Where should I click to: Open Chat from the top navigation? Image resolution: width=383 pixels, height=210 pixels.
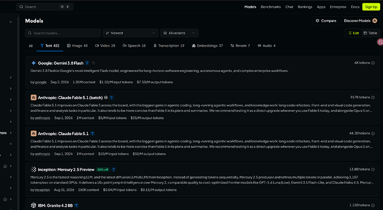(x=289, y=7)
